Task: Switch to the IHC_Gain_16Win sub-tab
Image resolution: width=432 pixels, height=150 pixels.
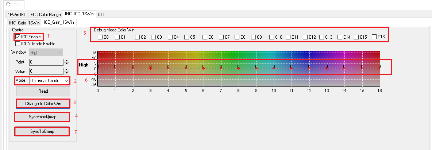Action: point(24,23)
